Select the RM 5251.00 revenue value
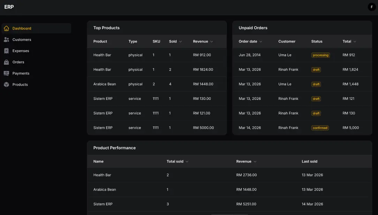Viewport: 378px width, 215px height. [x=246, y=204]
